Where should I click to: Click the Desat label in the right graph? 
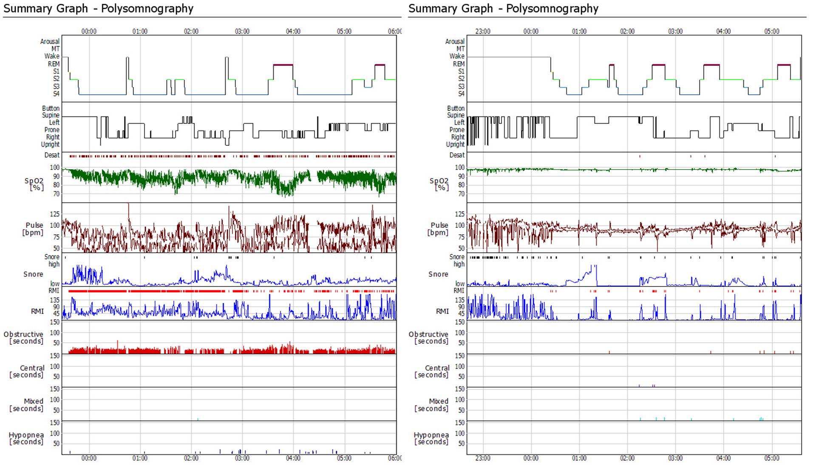(457, 155)
